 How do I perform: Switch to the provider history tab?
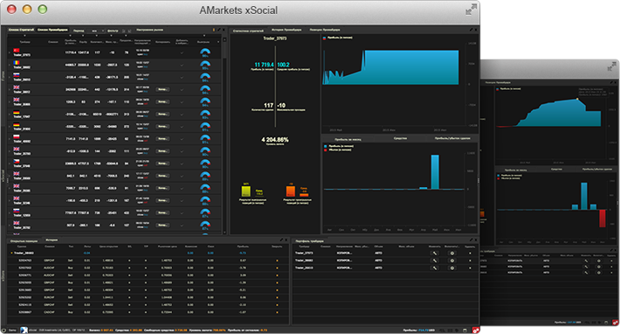click(286, 30)
